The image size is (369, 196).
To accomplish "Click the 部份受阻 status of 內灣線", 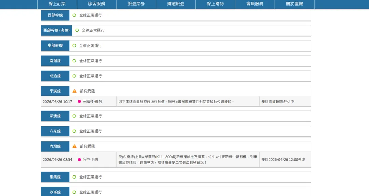I will point(87,146).
